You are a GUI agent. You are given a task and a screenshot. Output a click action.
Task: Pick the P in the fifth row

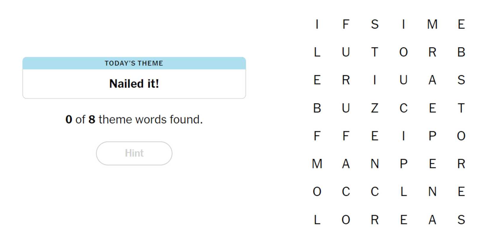(432, 136)
